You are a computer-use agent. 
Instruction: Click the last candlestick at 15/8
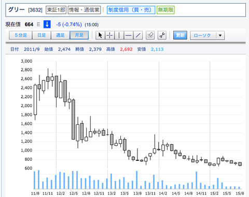click(240, 164)
